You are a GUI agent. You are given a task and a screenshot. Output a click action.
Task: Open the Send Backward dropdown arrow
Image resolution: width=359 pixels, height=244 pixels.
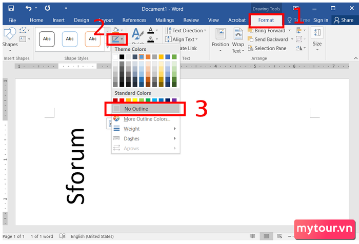pyautogui.click(x=292, y=39)
